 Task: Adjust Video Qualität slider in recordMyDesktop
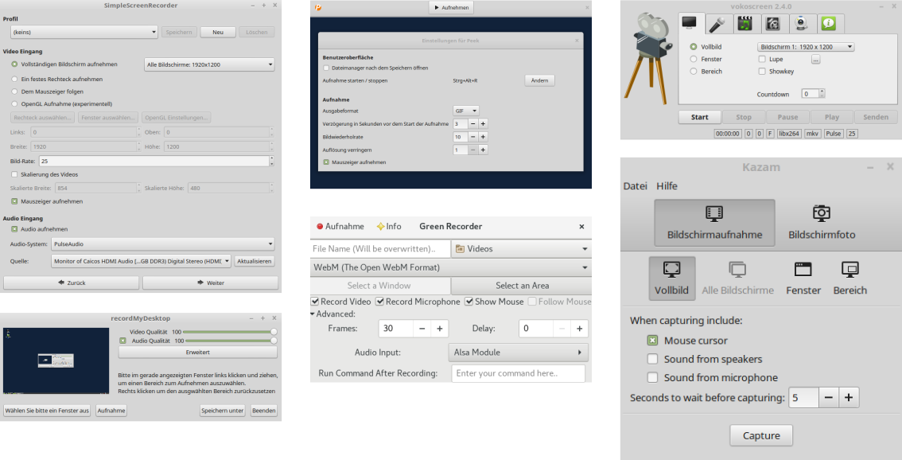click(x=230, y=332)
